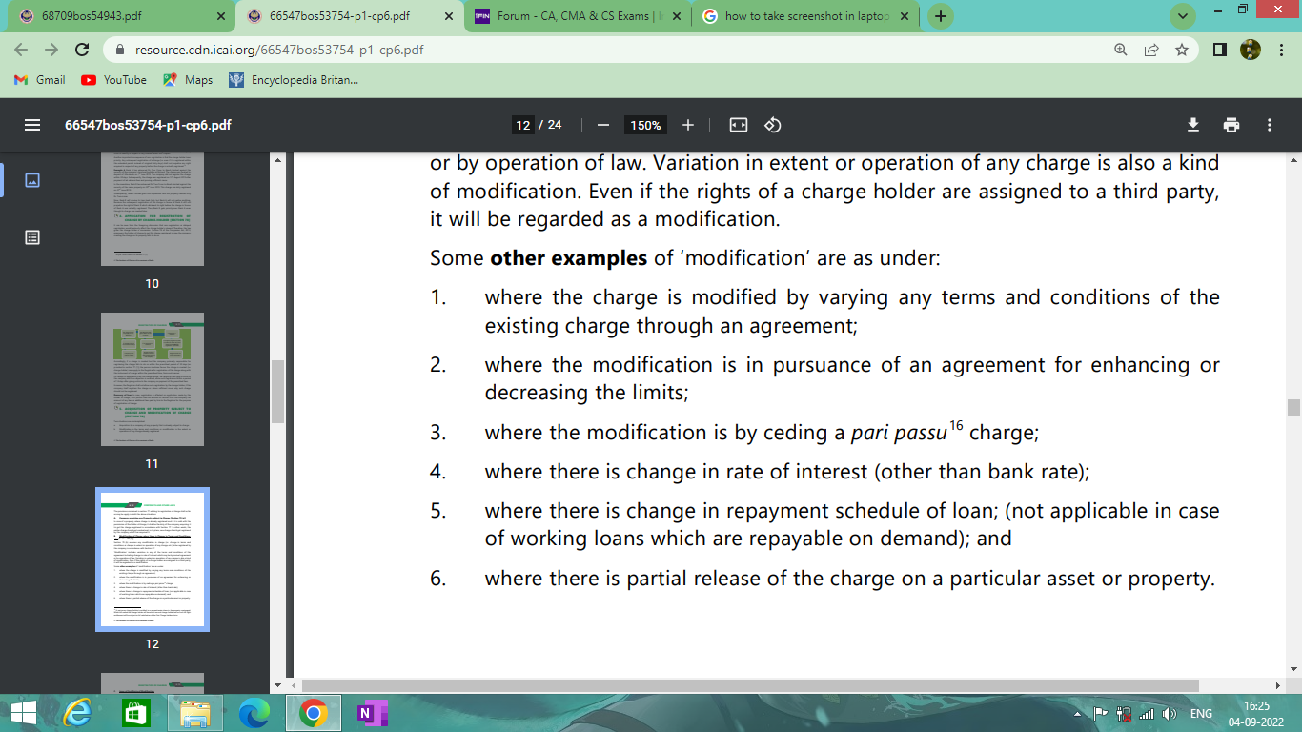Bookmark this page with the star icon

(x=1182, y=50)
